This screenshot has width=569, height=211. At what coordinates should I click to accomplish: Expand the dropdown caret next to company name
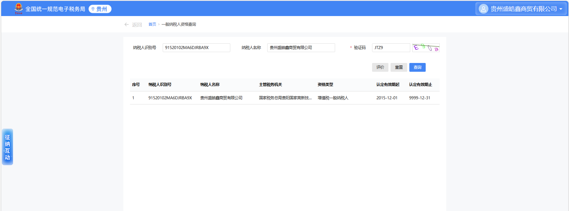click(561, 9)
